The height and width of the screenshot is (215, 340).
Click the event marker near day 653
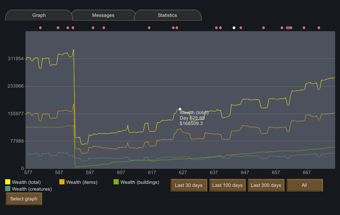tap(264, 28)
